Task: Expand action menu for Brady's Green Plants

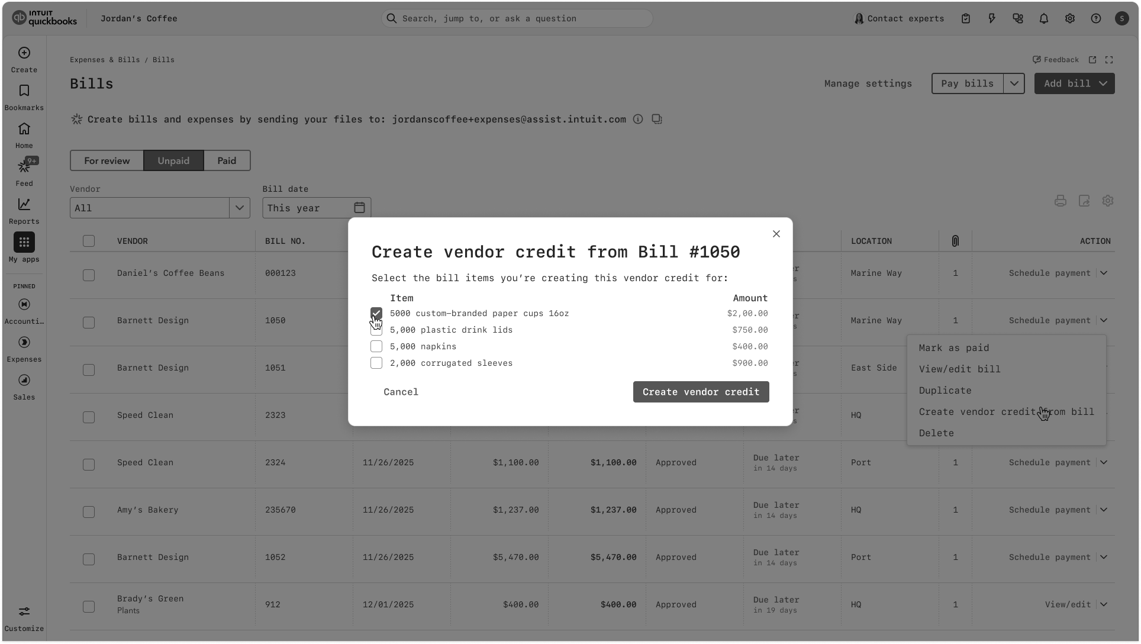Action: tap(1104, 604)
